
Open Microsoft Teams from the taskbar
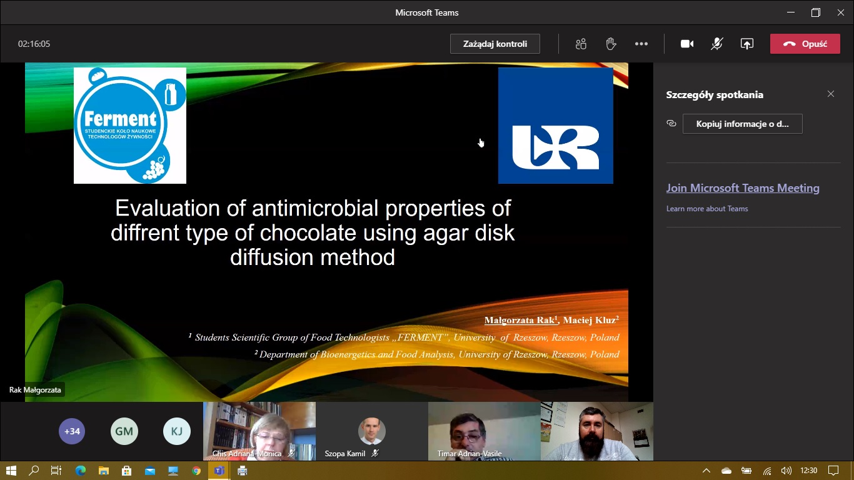coord(219,471)
